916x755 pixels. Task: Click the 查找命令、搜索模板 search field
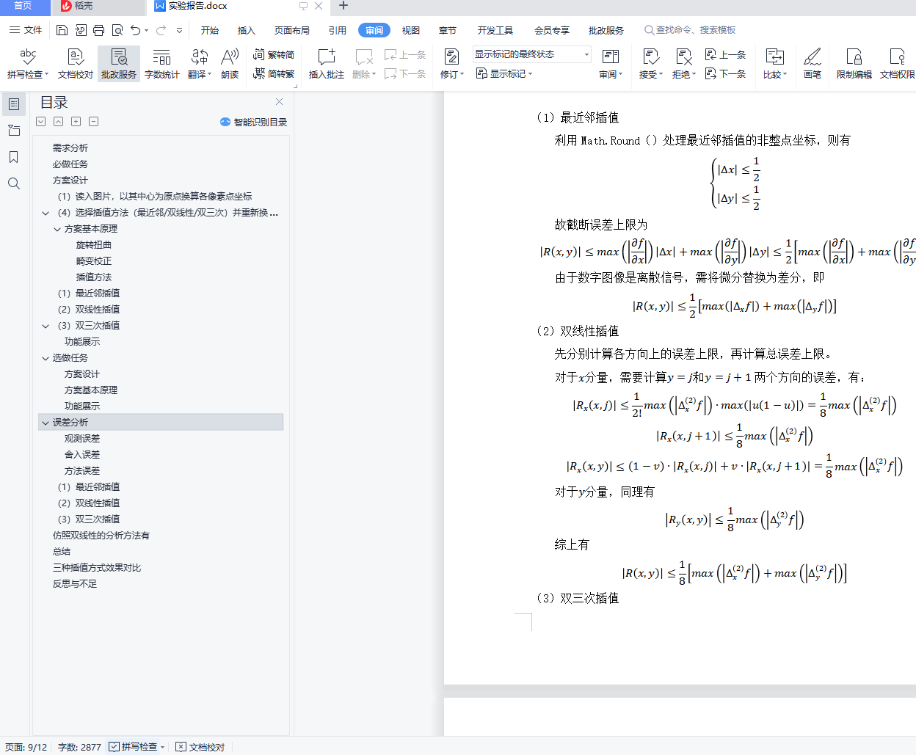[690, 30]
